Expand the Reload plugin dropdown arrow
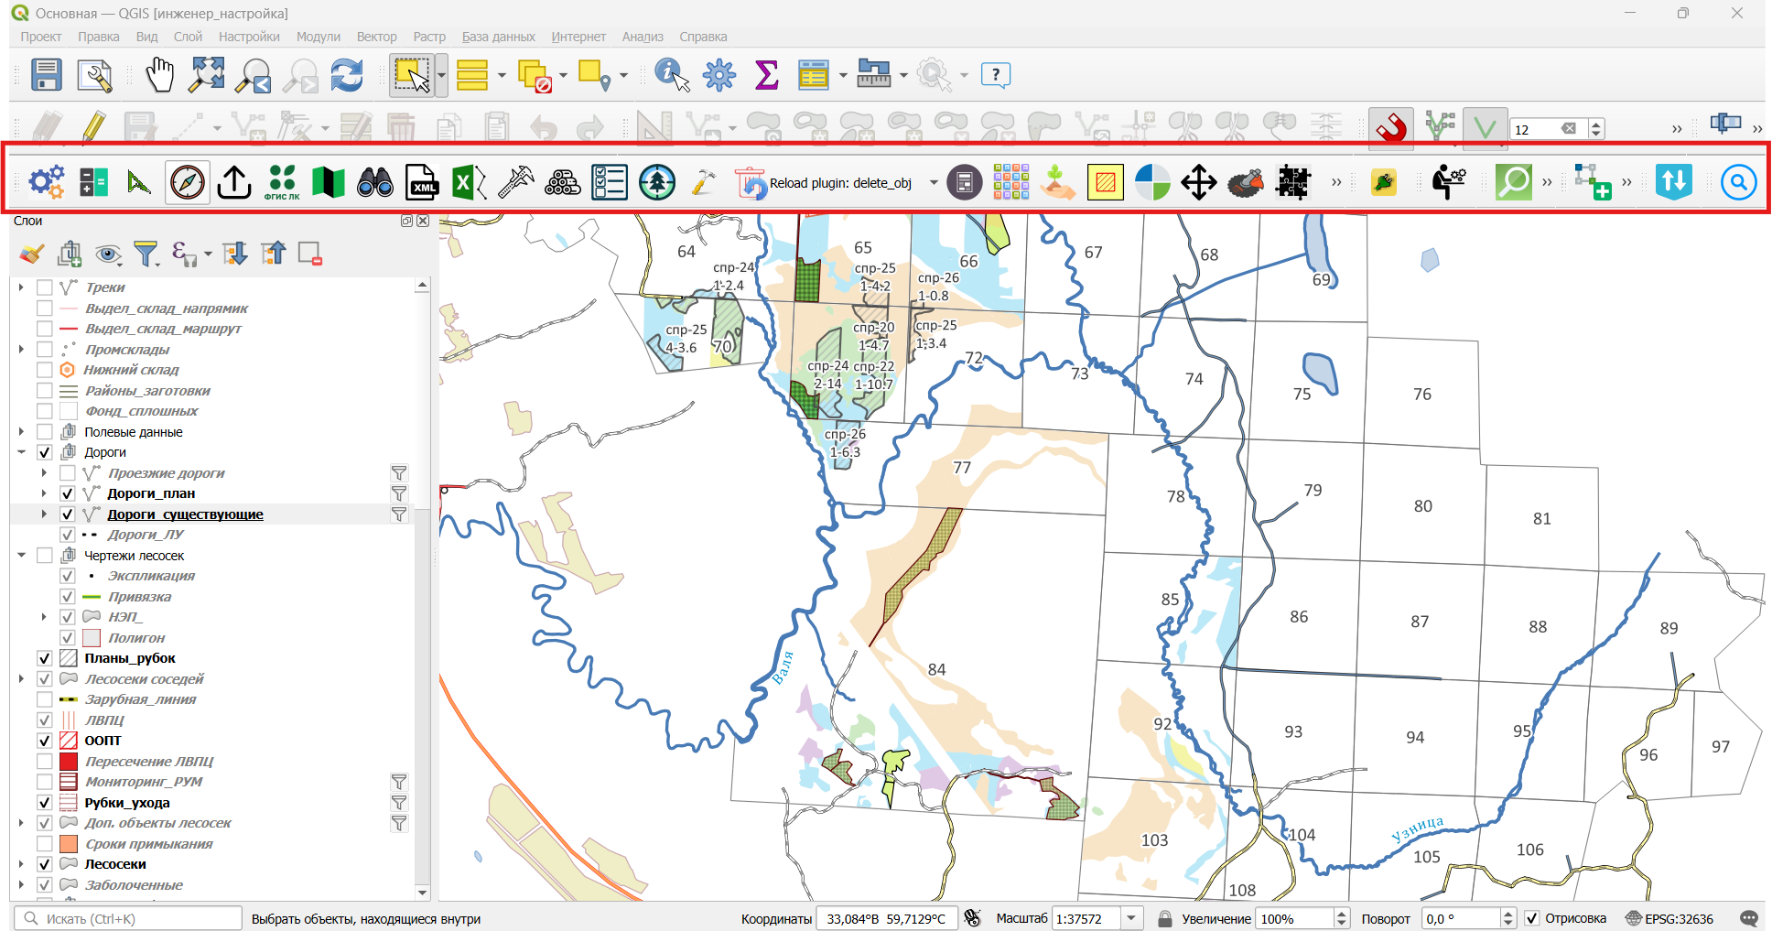The width and height of the screenshot is (1772, 931). coord(934,183)
